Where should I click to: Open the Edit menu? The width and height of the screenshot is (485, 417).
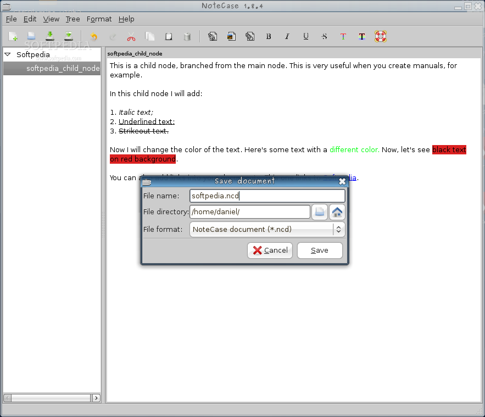(x=30, y=19)
